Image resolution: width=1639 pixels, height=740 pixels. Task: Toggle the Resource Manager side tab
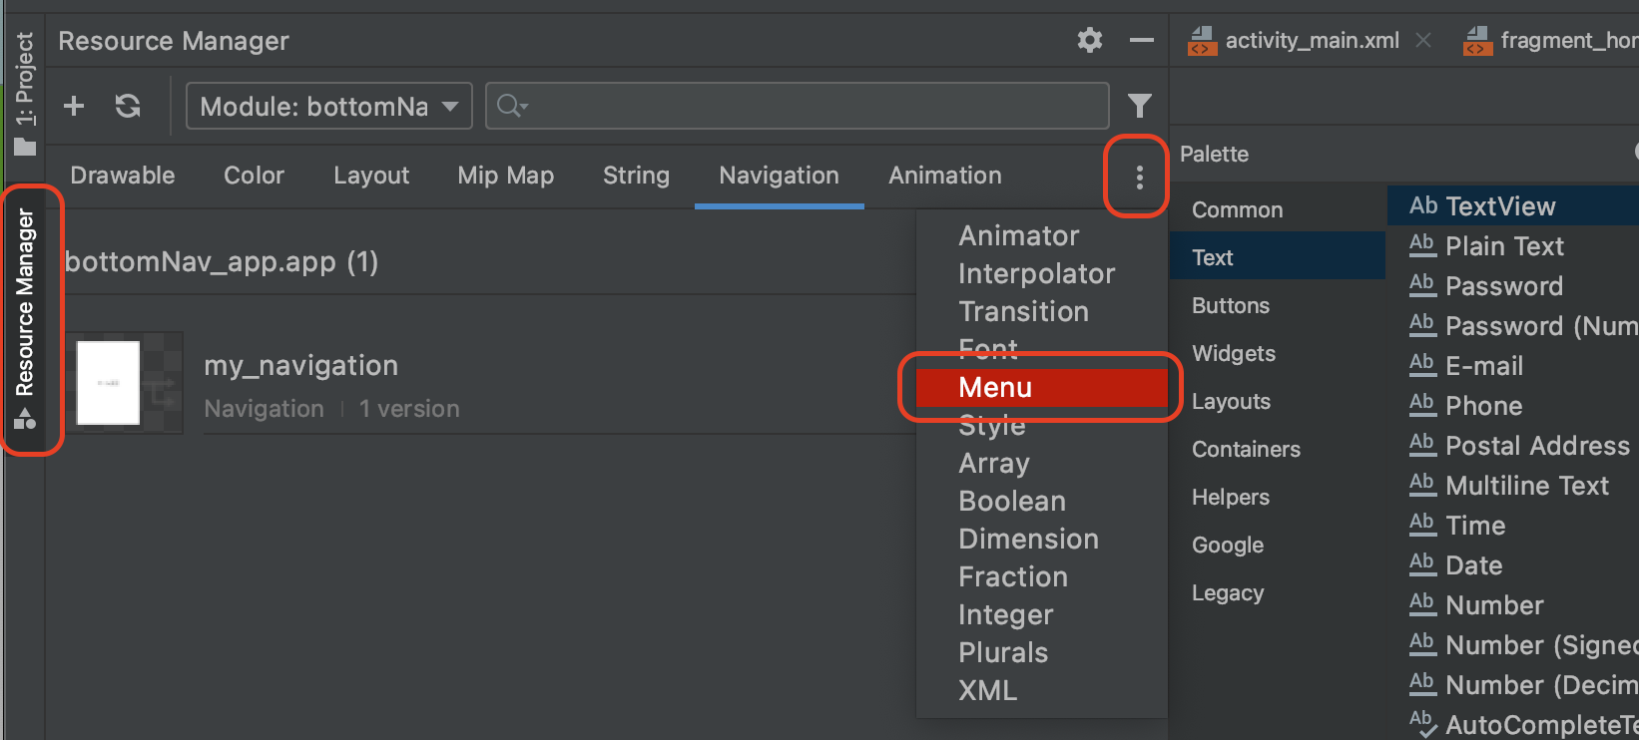[x=26, y=319]
